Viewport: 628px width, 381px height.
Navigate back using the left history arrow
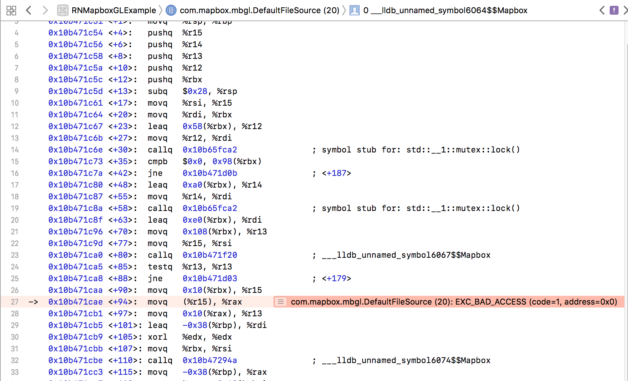(29, 10)
